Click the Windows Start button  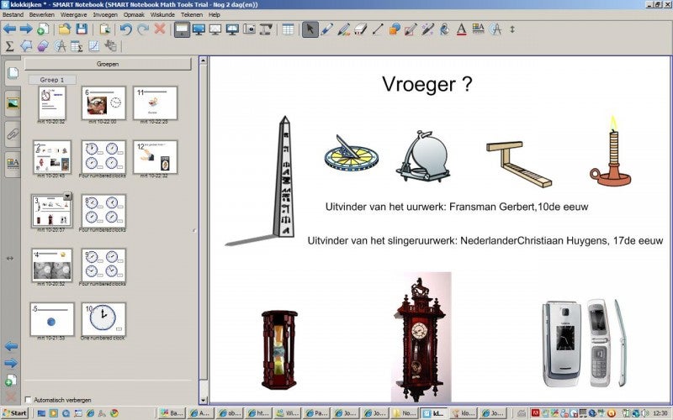pos(14,413)
